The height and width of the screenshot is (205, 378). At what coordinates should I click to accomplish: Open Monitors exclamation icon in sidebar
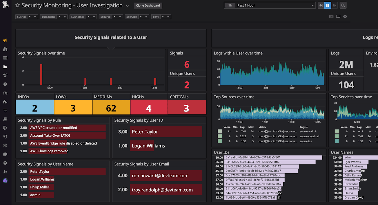coord(5,84)
